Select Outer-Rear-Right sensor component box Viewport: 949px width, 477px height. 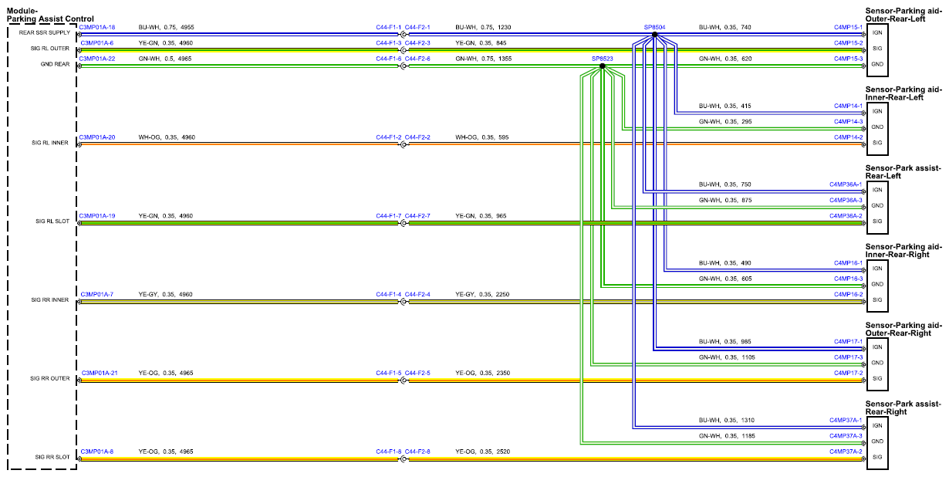coord(878,364)
